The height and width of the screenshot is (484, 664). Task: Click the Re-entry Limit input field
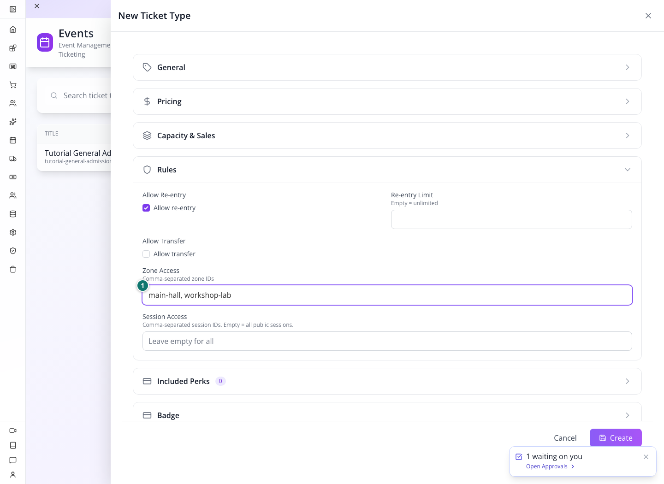tap(511, 219)
